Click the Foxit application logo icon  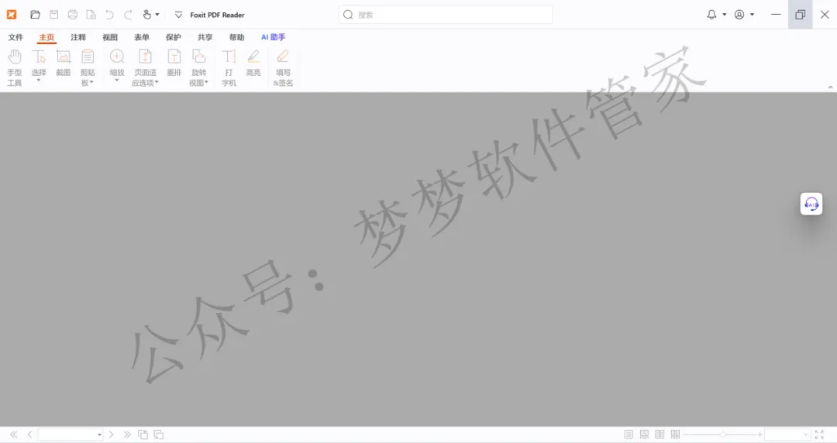tap(12, 15)
